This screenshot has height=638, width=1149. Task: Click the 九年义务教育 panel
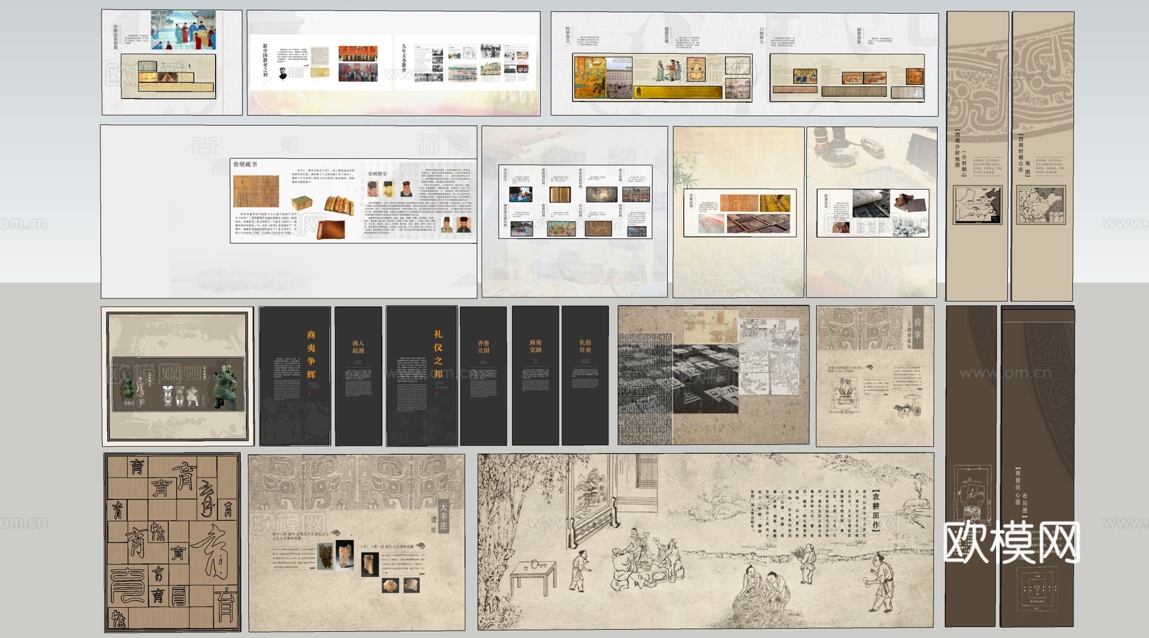(466, 63)
